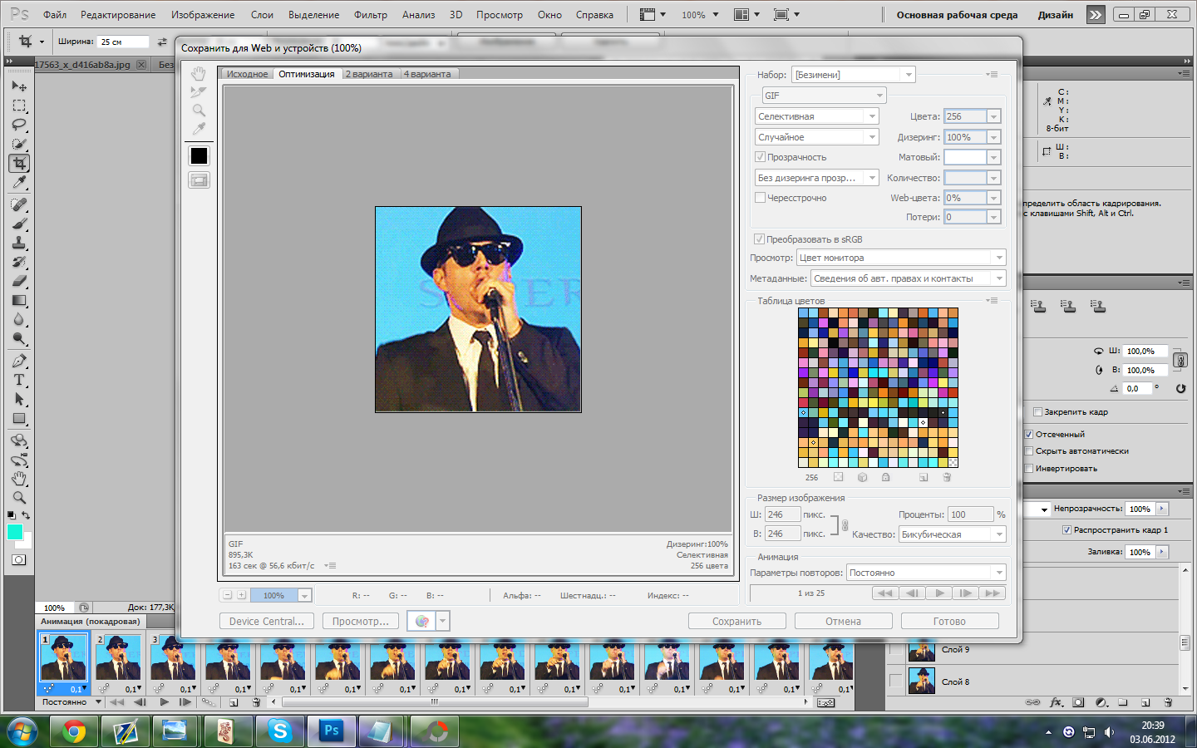Play the animation in Save for Web dialog
The width and height of the screenshot is (1197, 748).
pos(939,593)
